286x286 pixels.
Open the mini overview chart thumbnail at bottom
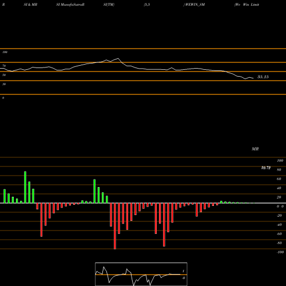(141, 274)
